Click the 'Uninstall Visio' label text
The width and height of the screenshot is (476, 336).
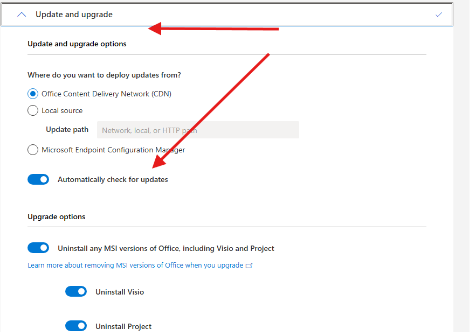pos(120,292)
